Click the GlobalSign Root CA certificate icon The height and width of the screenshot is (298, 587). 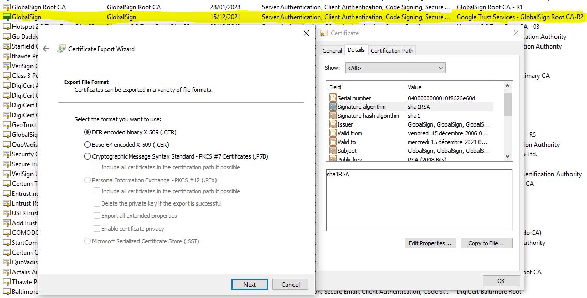(6, 7)
